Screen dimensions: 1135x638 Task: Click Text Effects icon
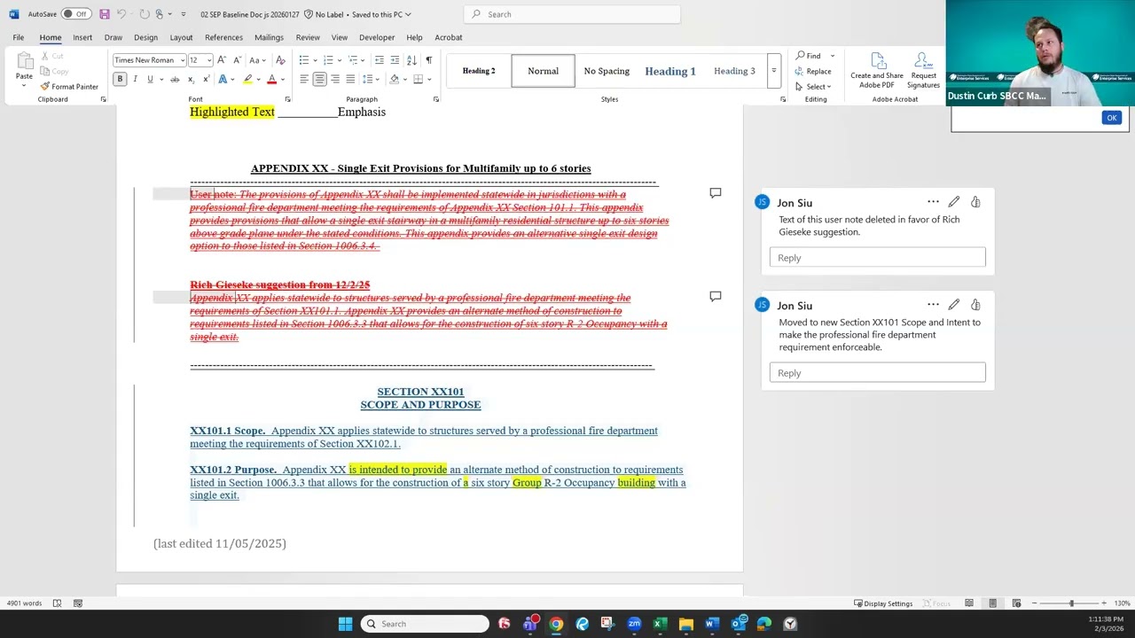[223, 80]
